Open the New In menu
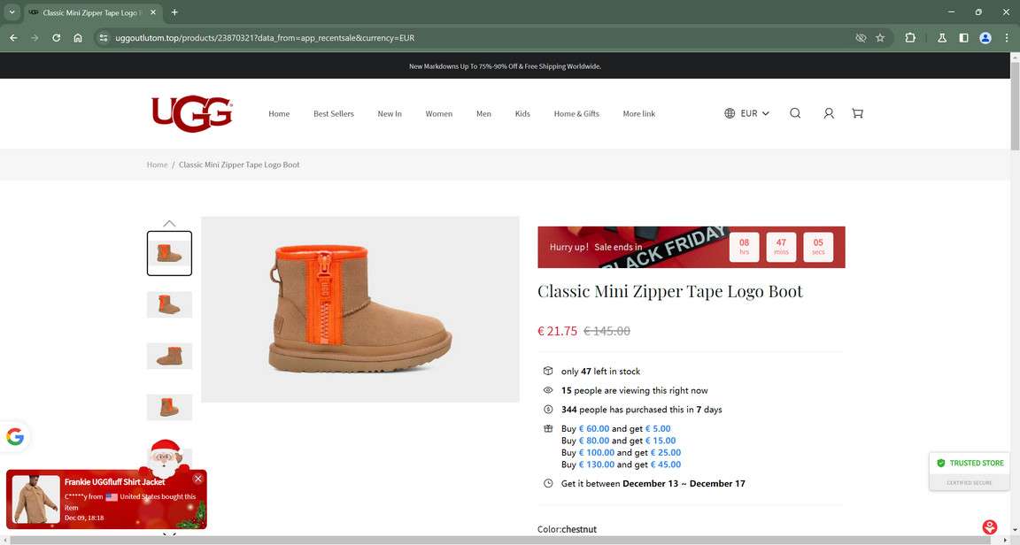Screen dimensions: 1020x545 point(390,114)
